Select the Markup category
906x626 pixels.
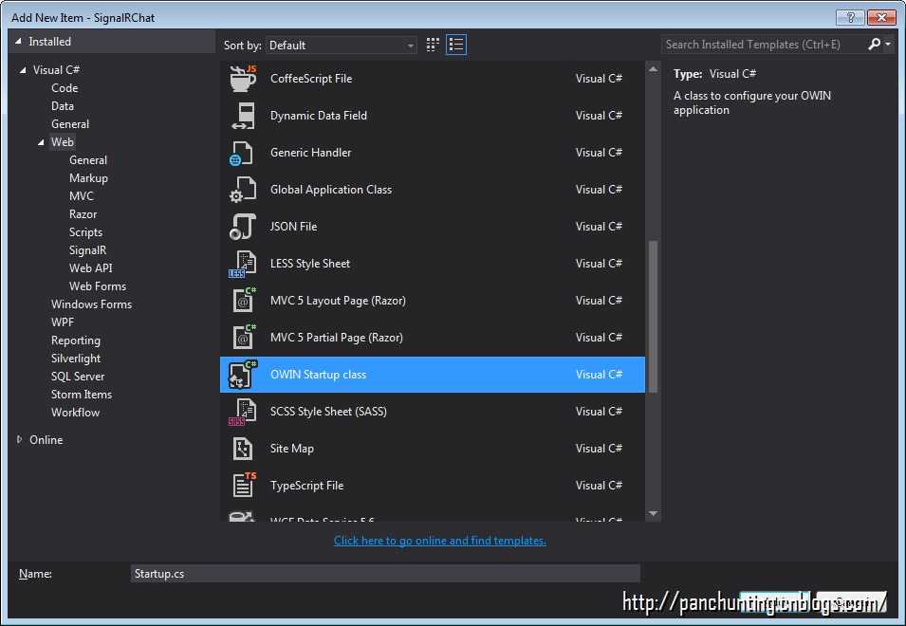(88, 178)
